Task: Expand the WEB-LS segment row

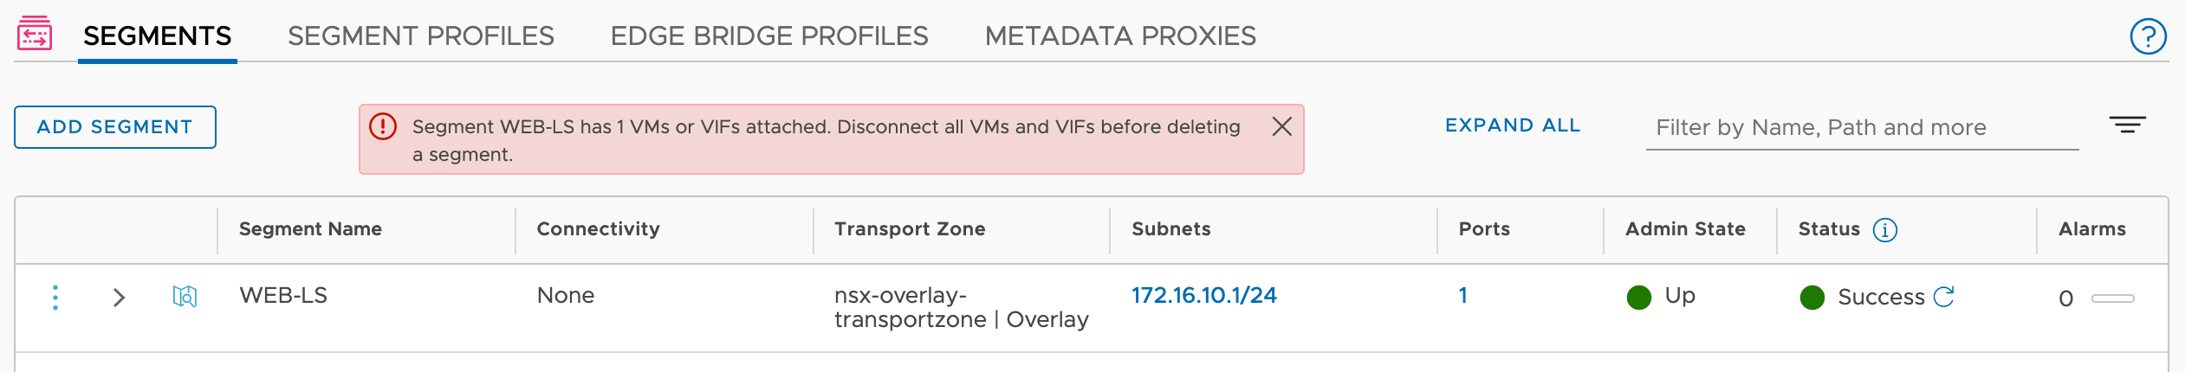Action: click(120, 298)
